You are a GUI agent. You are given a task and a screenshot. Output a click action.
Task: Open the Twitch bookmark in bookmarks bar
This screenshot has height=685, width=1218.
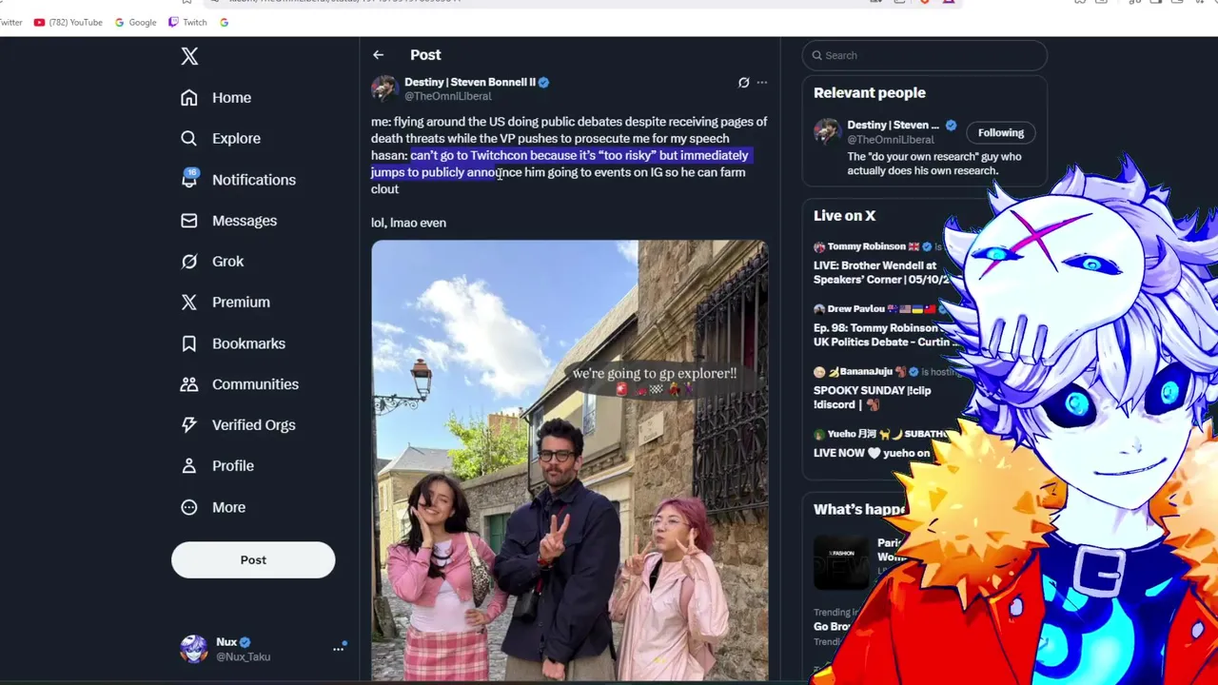(x=187, y=22)
